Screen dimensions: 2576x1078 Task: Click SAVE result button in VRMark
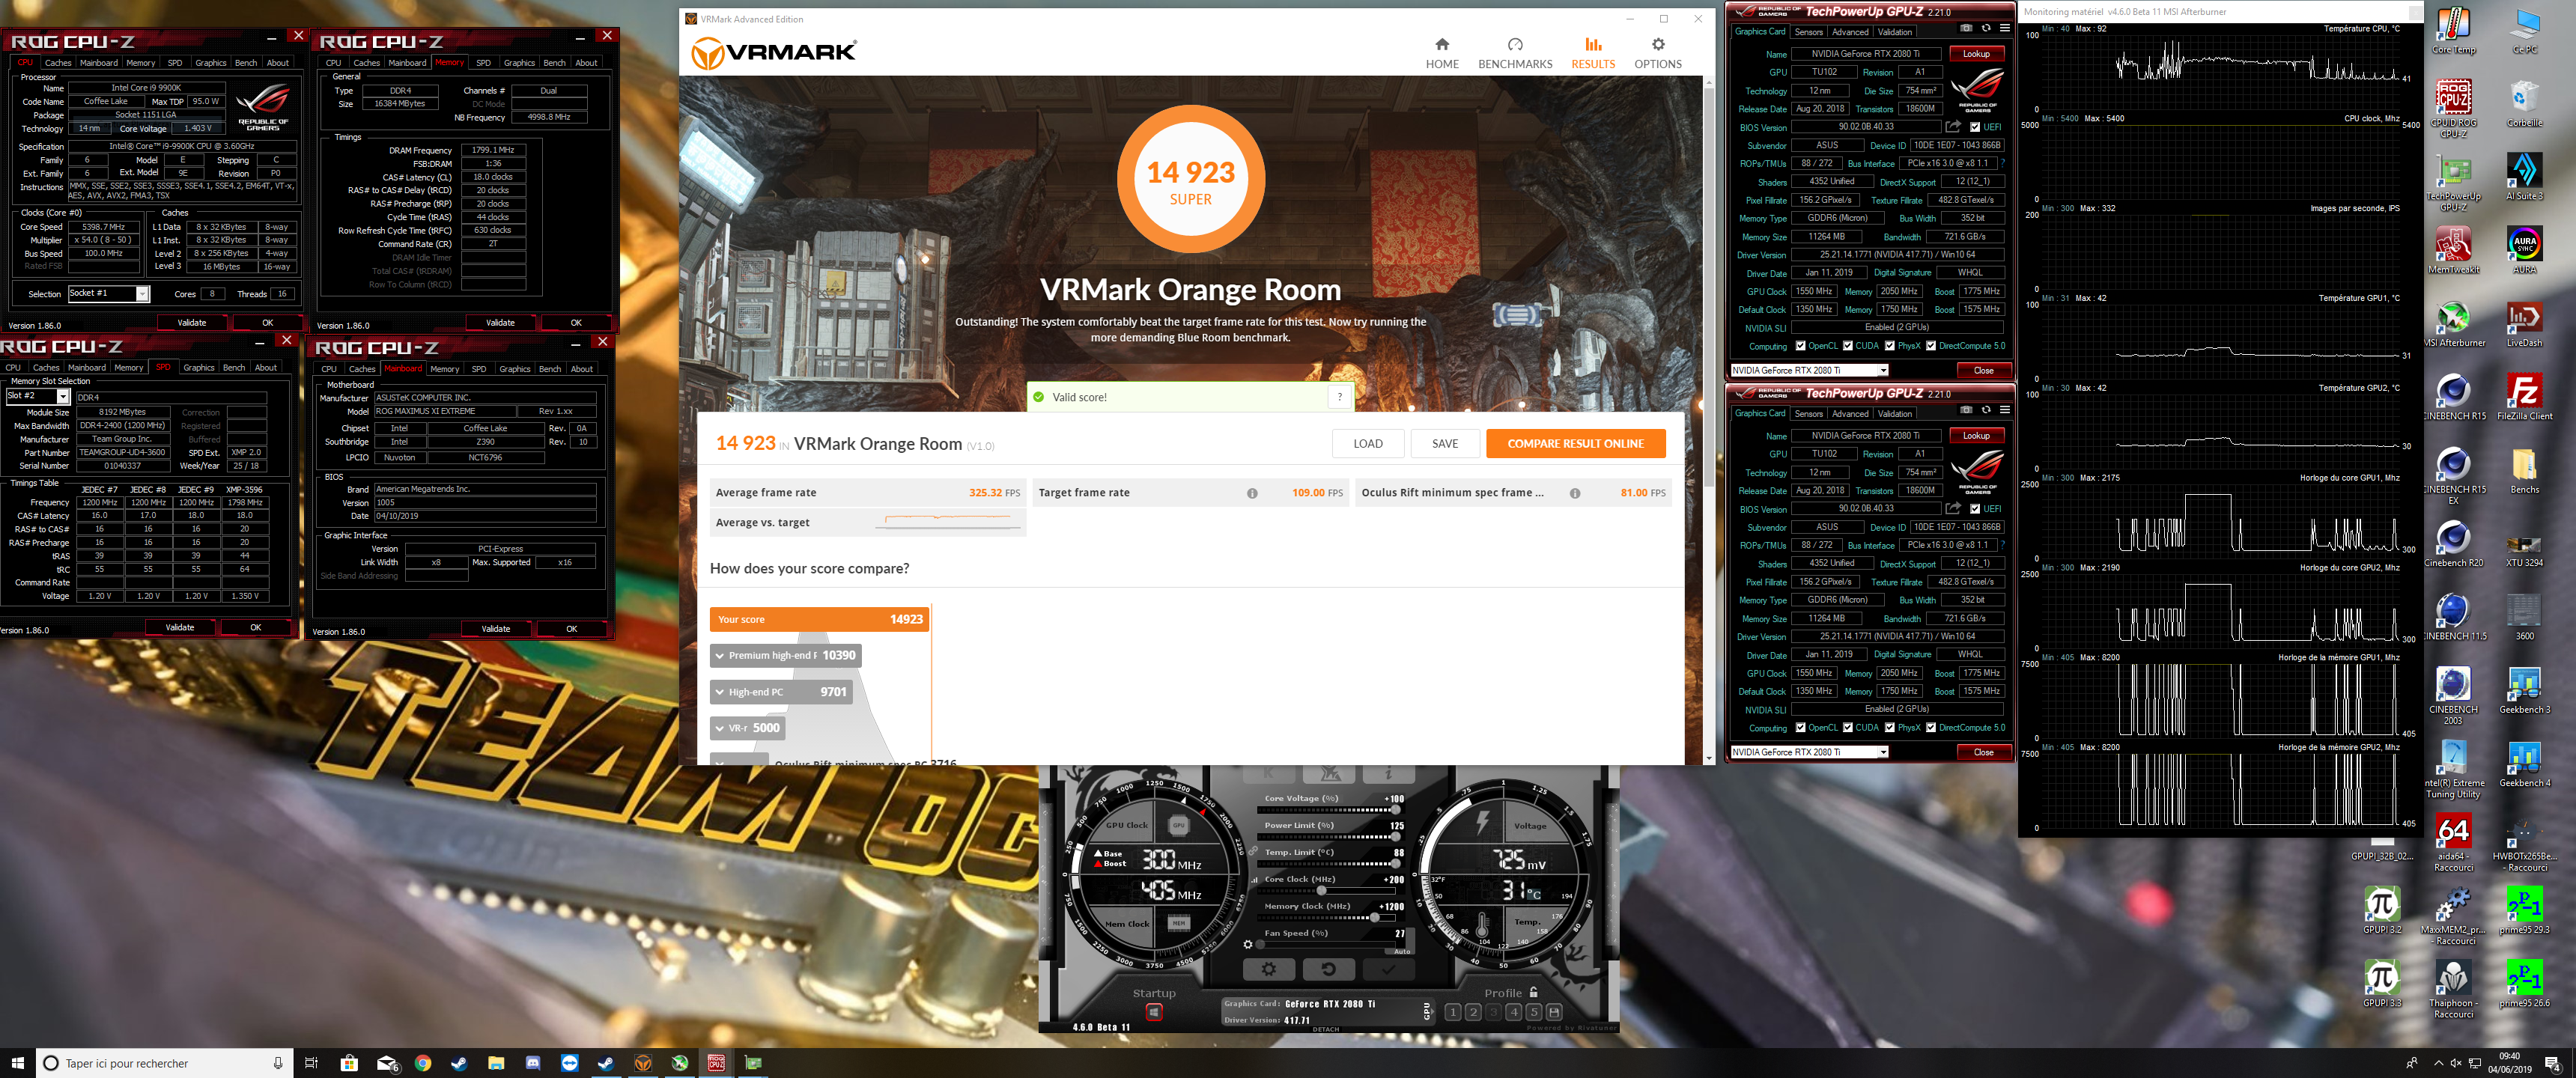(1444, 444)
